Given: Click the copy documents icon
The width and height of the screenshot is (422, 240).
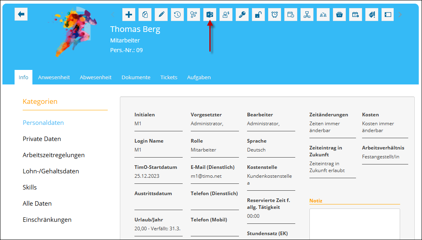Looking at the screenshot, I should click(145, 15).
